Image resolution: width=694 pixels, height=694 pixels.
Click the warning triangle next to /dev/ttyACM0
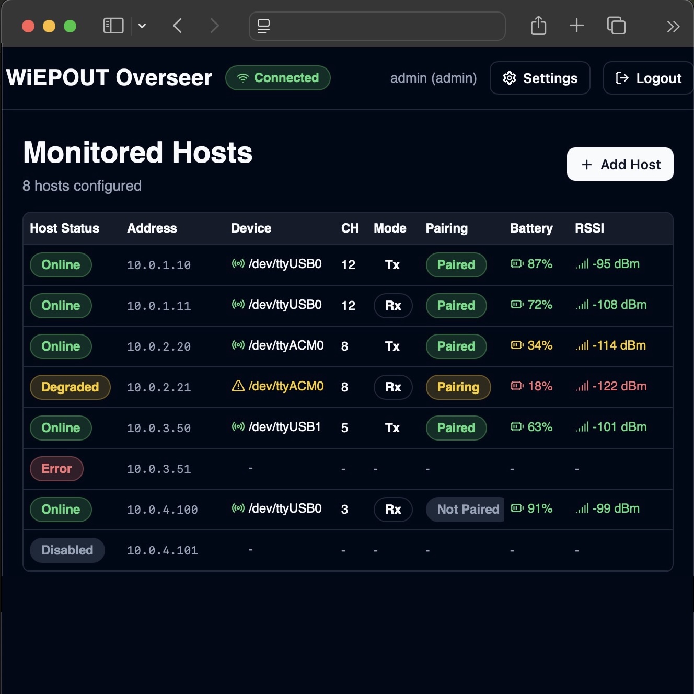pyautogui.click(x=238, y=386)
